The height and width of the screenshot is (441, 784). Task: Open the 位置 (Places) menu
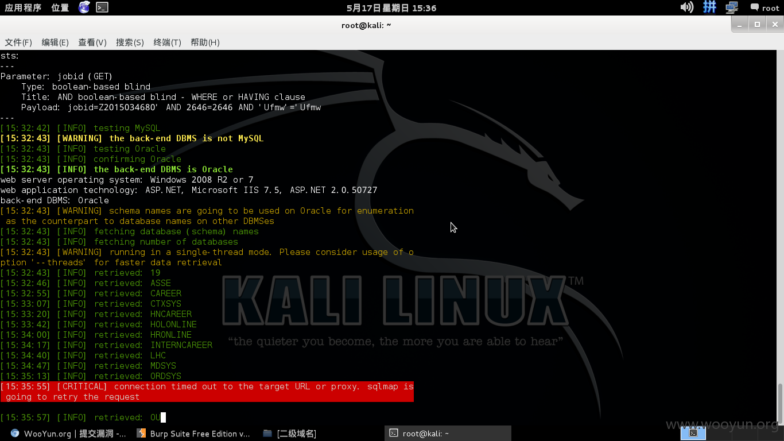60,7
